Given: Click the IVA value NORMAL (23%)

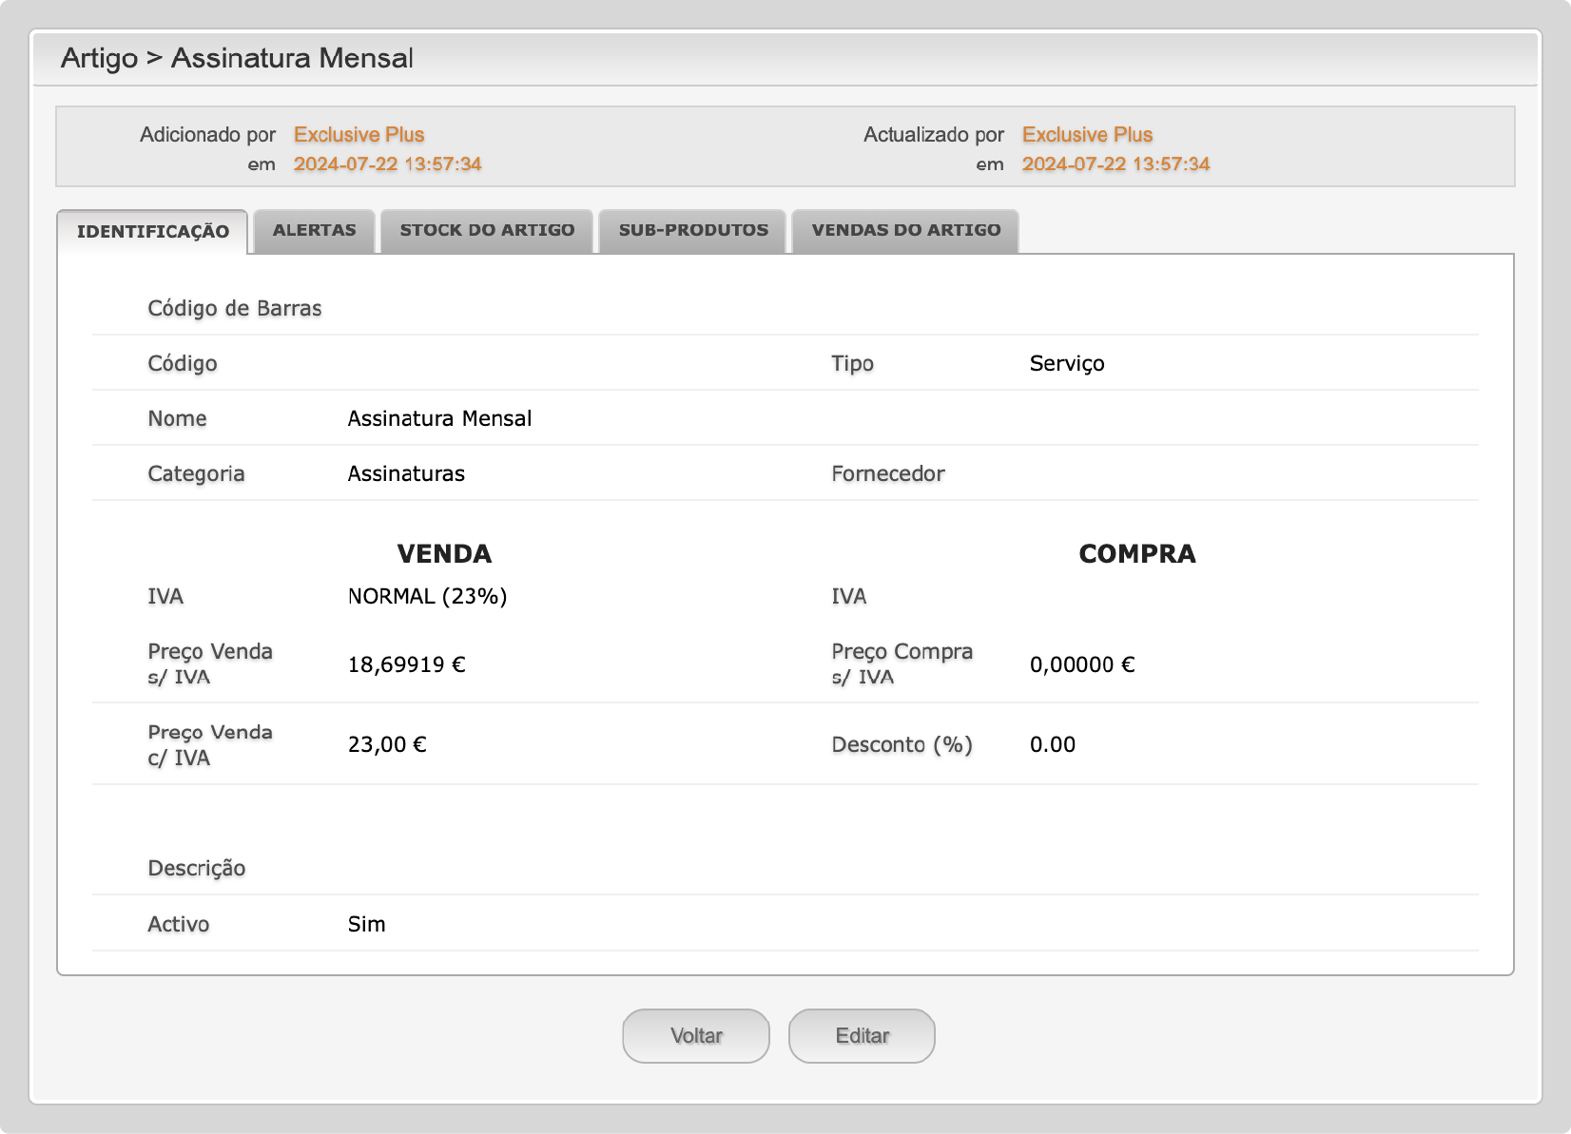Looking at the screenshot, I should (x=427, y=596).
